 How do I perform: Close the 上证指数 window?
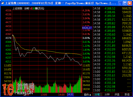(130, 3)
